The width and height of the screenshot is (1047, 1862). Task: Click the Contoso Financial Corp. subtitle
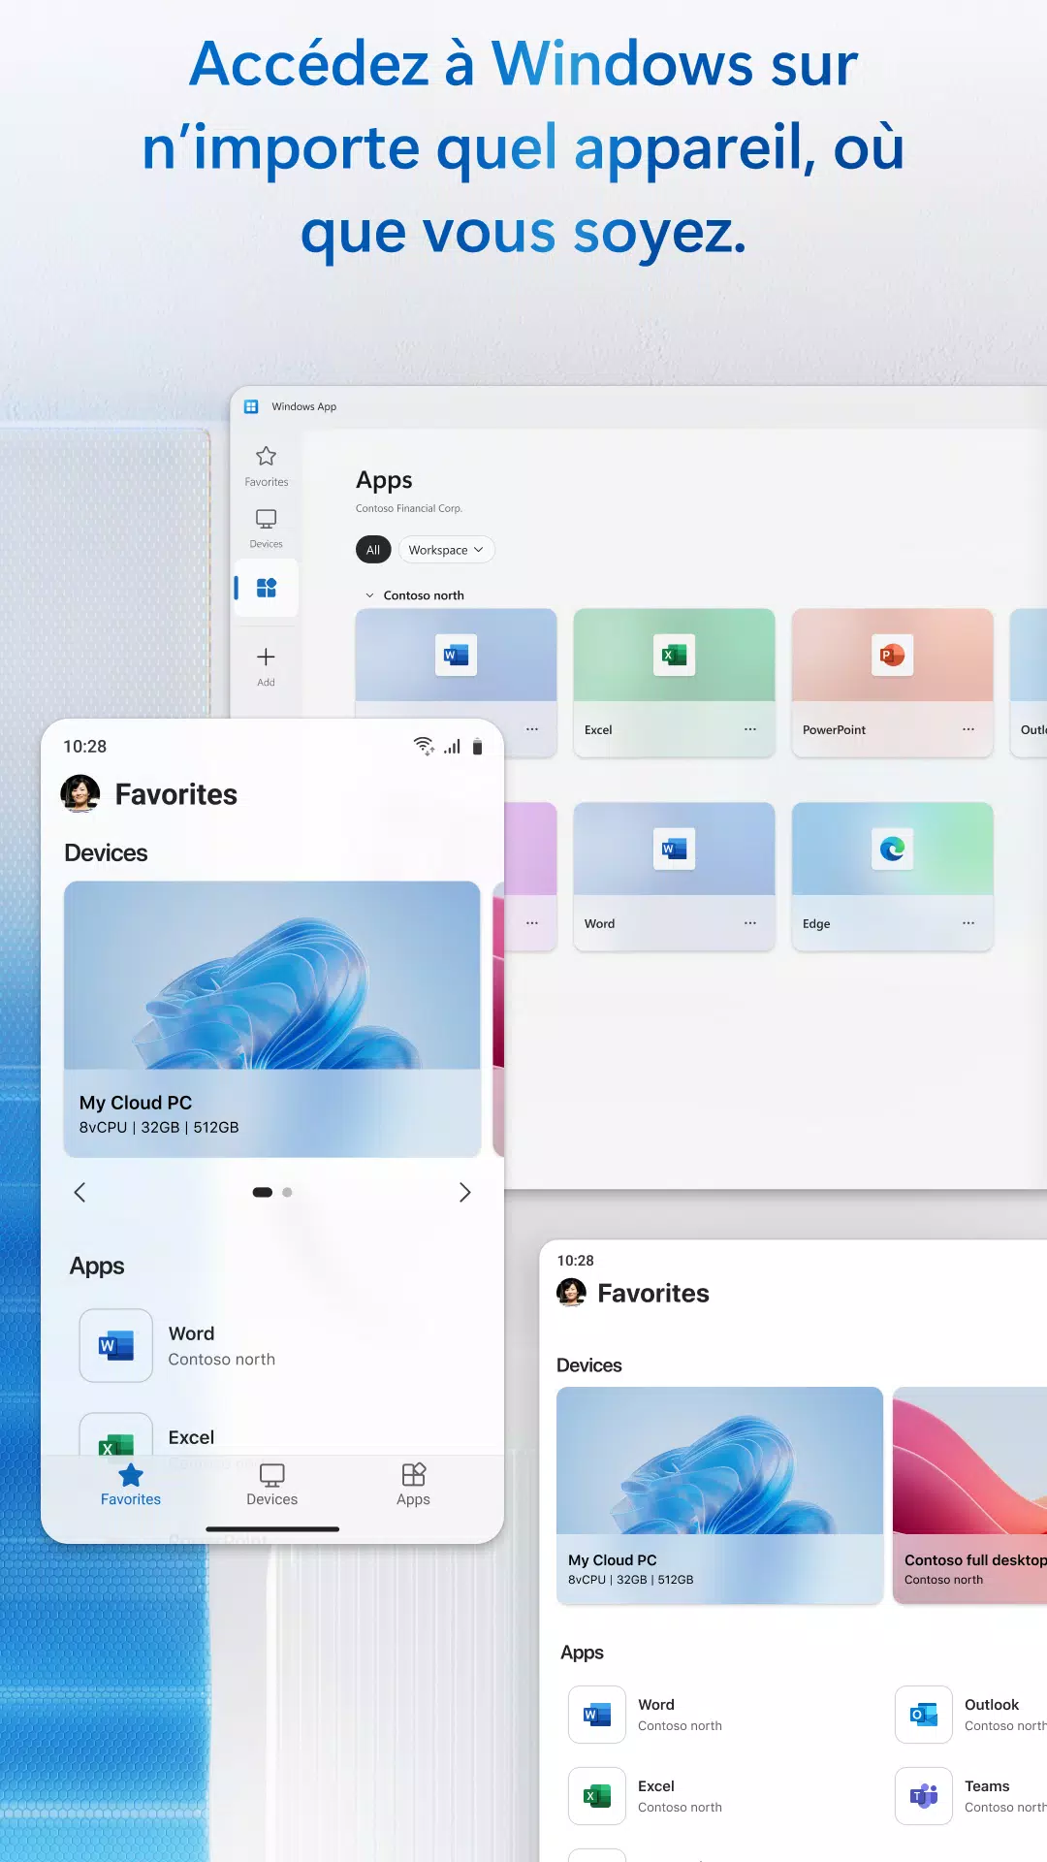point(409,508)
